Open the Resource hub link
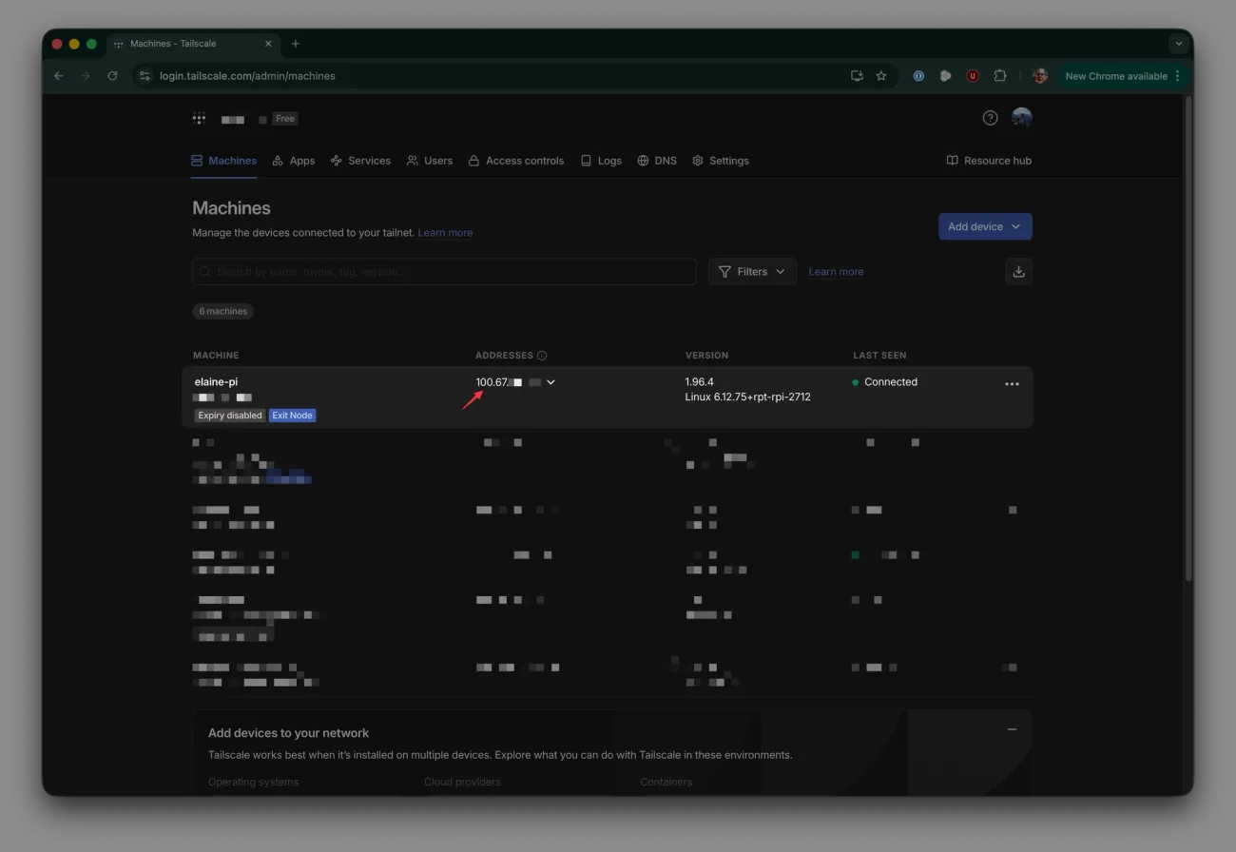The width and height of the screenshot is (1236, 852). (989, 161)
